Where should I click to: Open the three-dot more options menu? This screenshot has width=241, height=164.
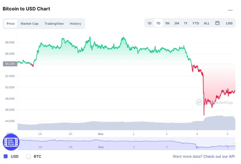coord(230,10)
